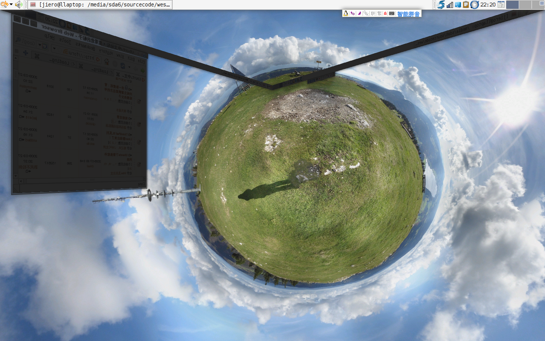Screen dimensions: 545x341
Task: Open the clipboard manager tray icon
Action: point(466,5)
